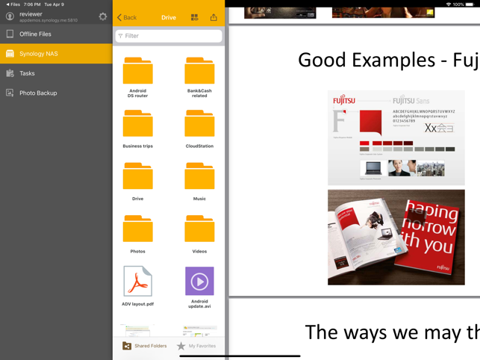Viewport: 480px width, 360px height.
Task: Click the Good Examples slide heading
Action: (389, 60)
